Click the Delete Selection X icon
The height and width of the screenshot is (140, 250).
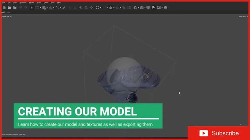click(x=70, y=8)
